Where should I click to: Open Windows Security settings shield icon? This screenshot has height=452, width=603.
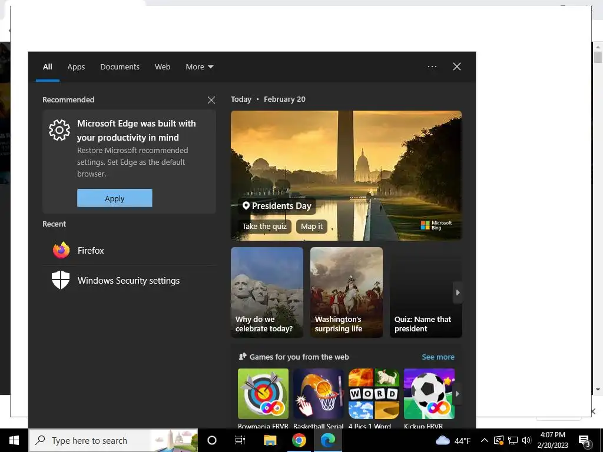(x=61, y=280)
